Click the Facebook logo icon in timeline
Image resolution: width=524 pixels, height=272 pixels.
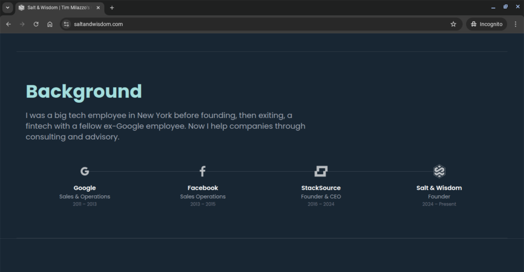point(203,171)
